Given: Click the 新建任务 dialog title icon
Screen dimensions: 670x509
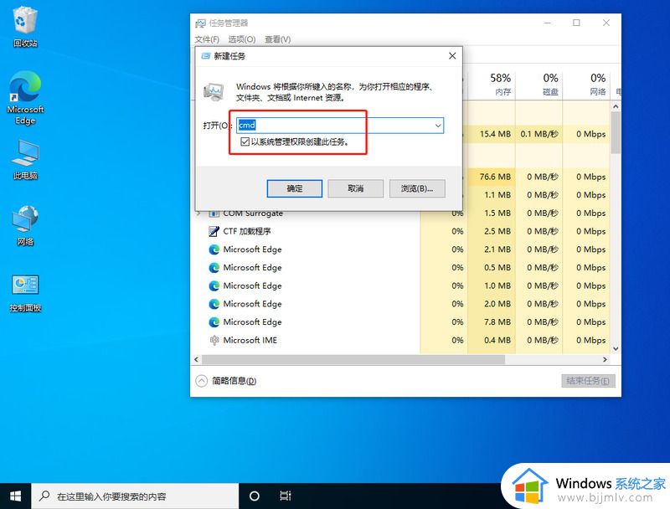Looking at the screenshot, I should pos(205,56).
